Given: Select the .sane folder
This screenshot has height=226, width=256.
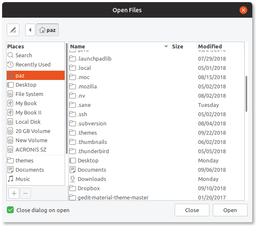Looking at the screenshot, I should point(157,105).
